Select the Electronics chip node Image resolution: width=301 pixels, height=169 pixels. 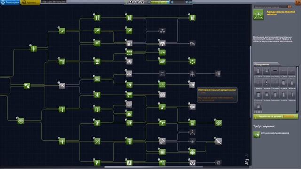coord(162,152)
